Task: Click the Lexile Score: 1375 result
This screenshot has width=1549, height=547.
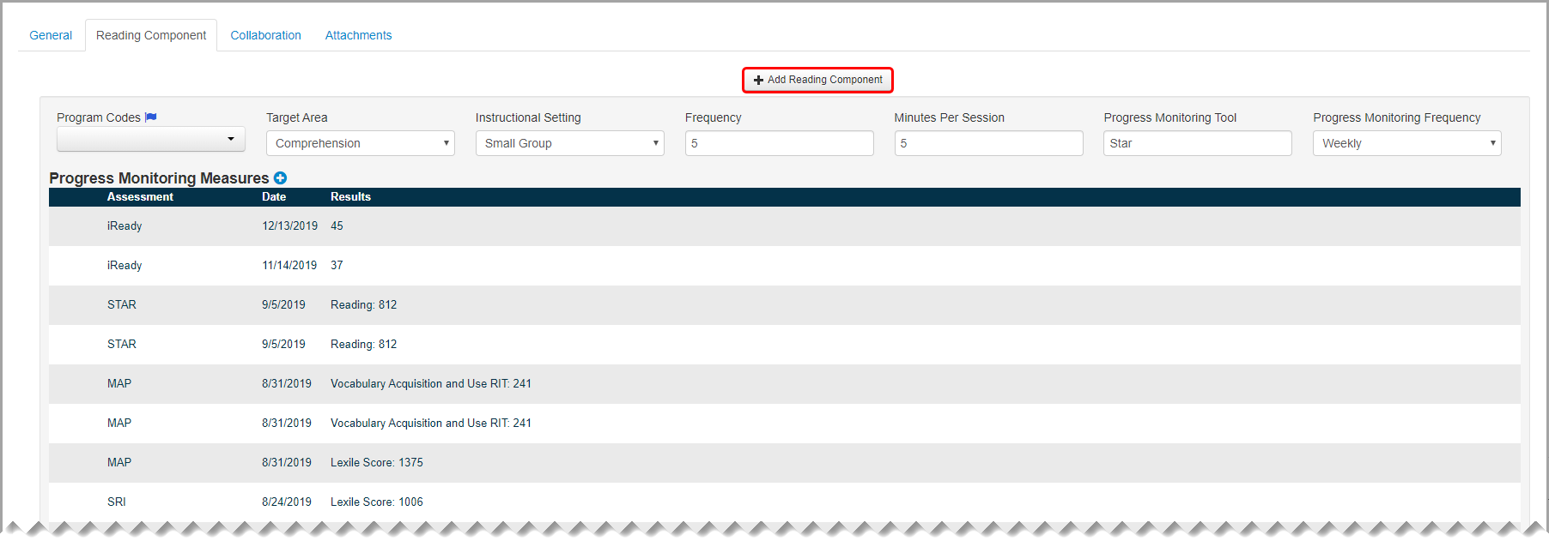Action: point(377,463)
